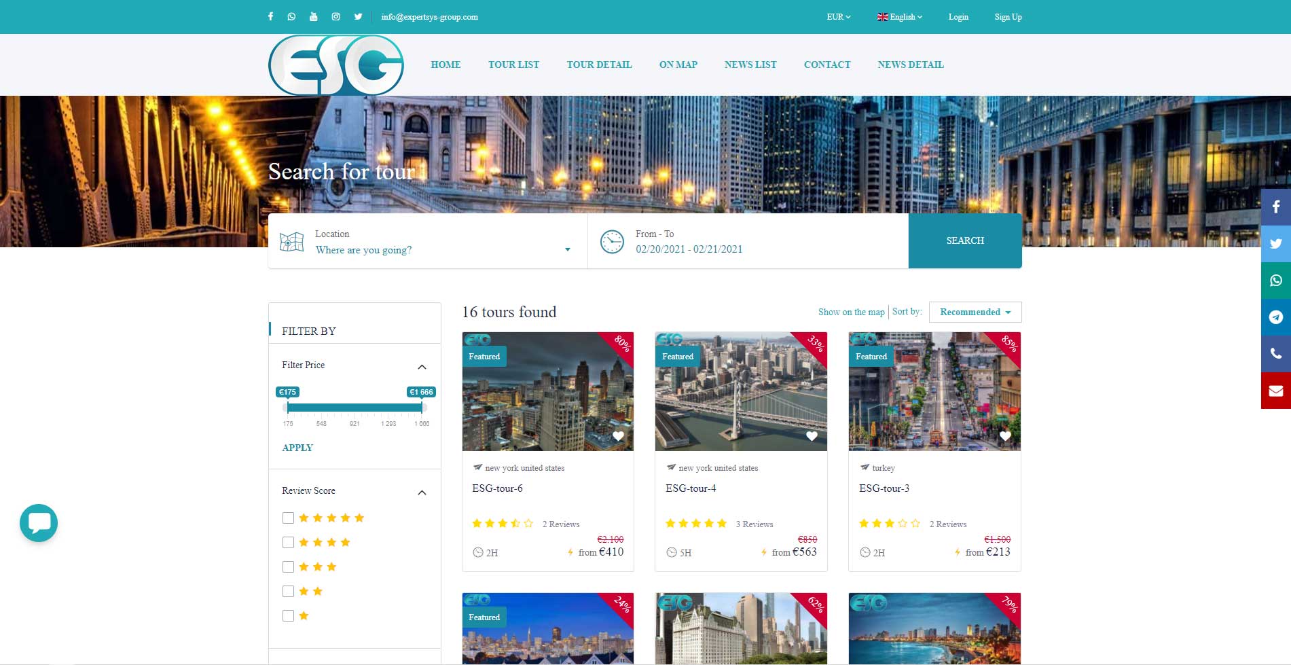Open the Instagram icon in top bar
This screenshot has height=665, width=1291.
(x=335, y=17)
